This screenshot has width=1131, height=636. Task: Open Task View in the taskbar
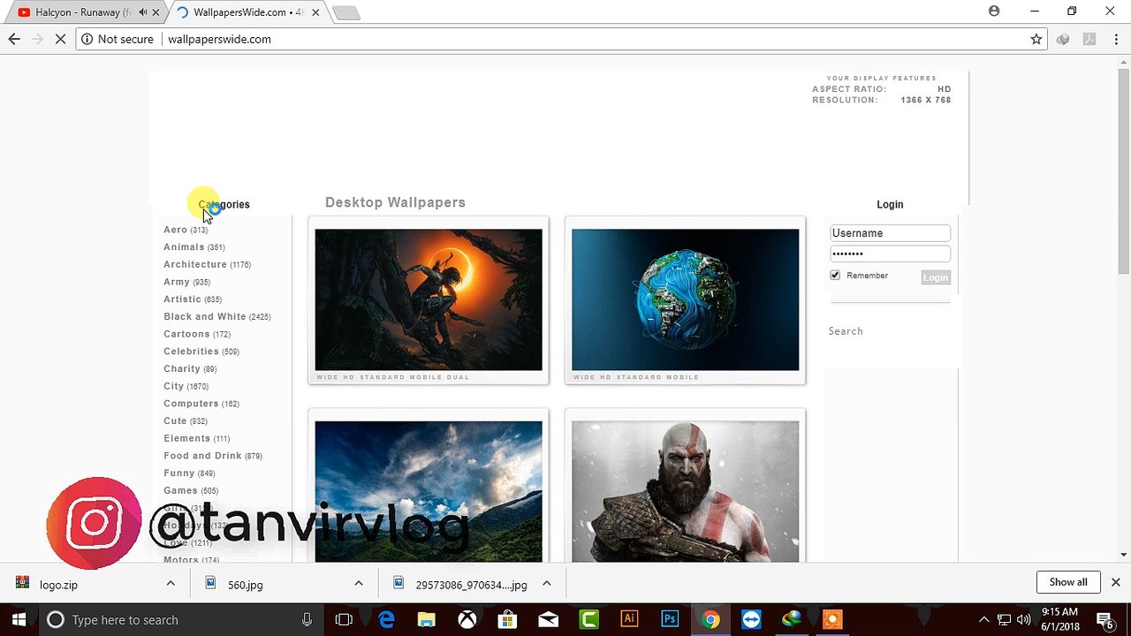344,619
